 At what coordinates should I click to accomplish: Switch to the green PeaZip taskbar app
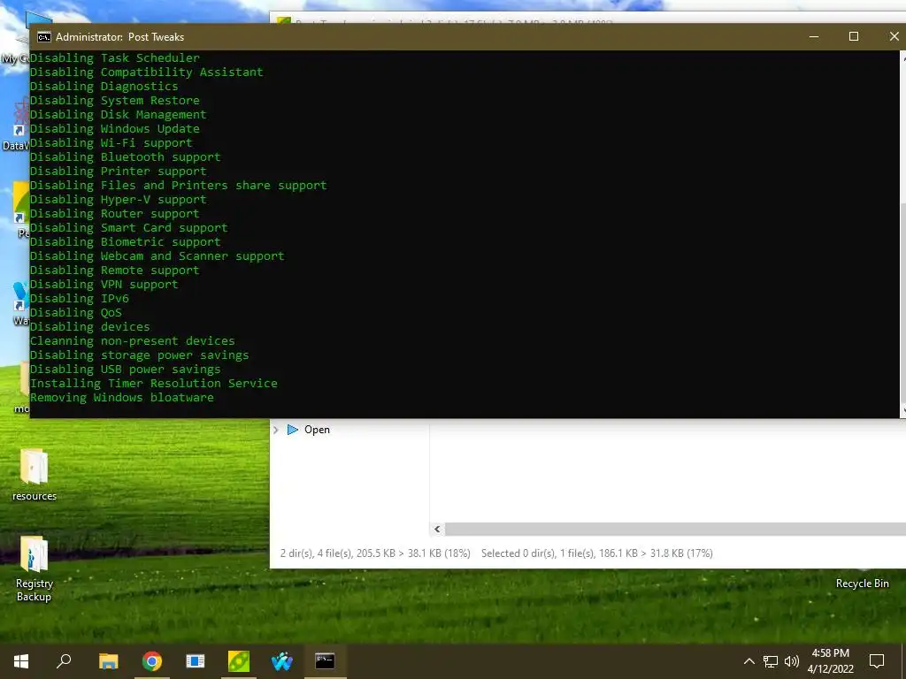239,660
